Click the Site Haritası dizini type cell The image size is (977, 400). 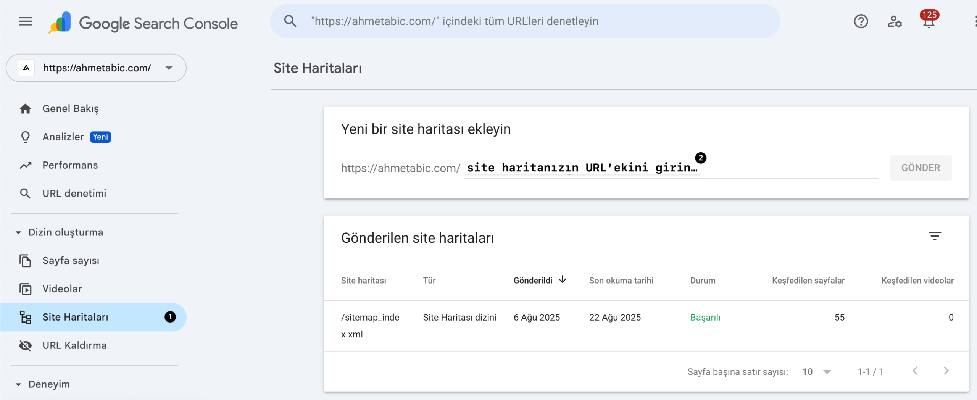point(459,318)
